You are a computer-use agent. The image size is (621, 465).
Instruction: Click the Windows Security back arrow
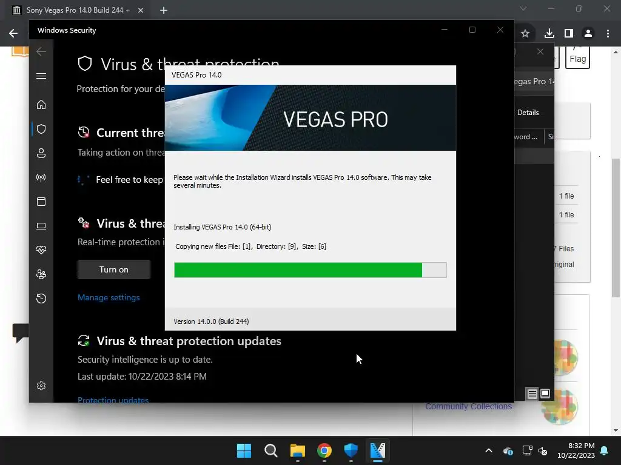[x=41, y=51]
